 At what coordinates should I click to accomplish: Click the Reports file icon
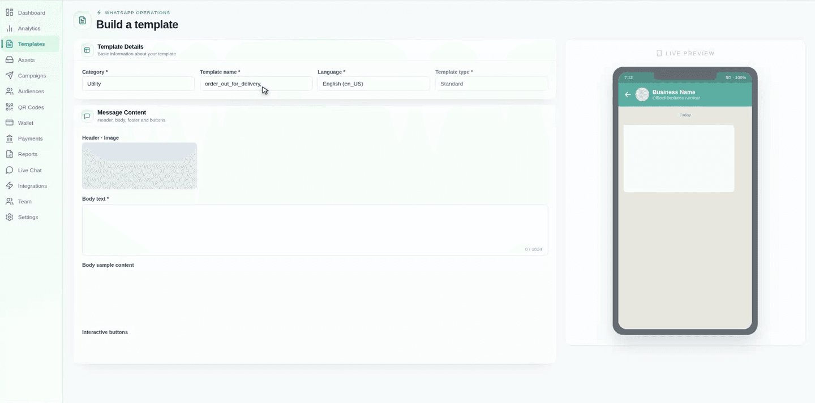pos(10,154)
